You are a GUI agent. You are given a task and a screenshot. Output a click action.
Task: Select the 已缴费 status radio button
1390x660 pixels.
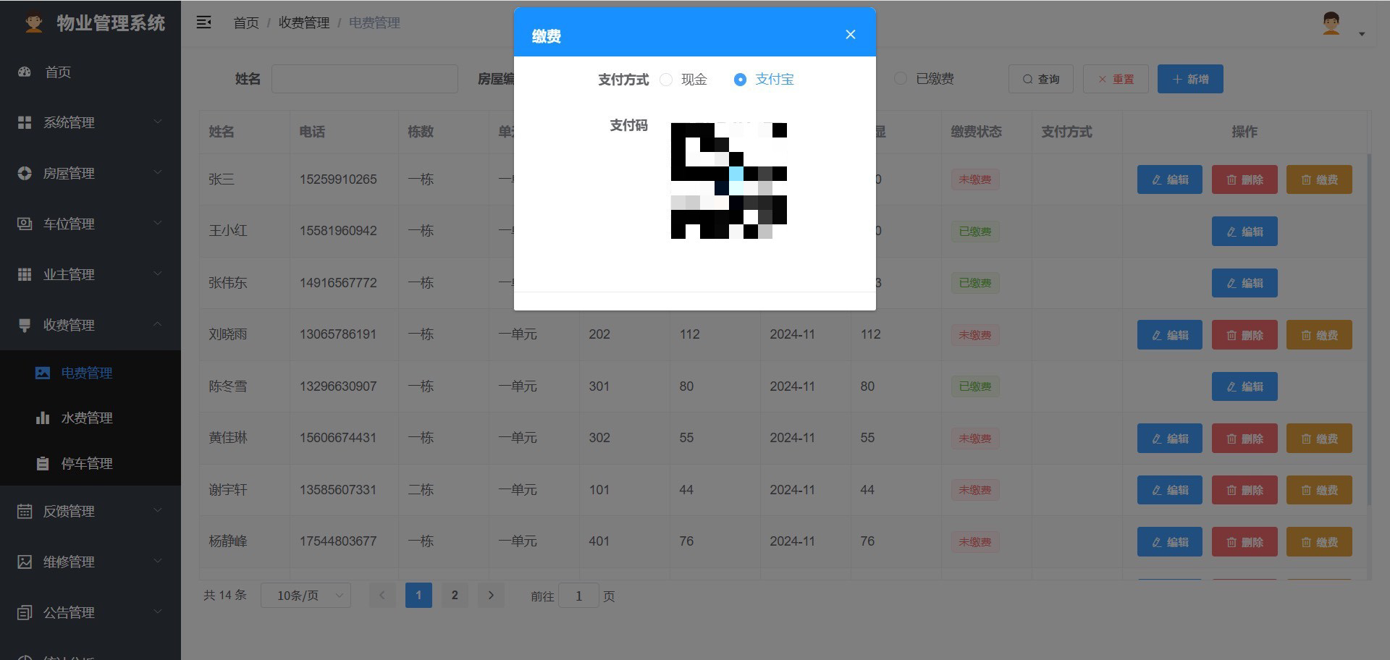(x=901, y=79)
